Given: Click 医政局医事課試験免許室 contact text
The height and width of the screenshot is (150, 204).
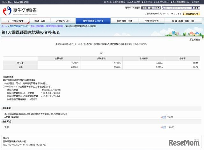Looking at the screenshot, I should [14, 141].
